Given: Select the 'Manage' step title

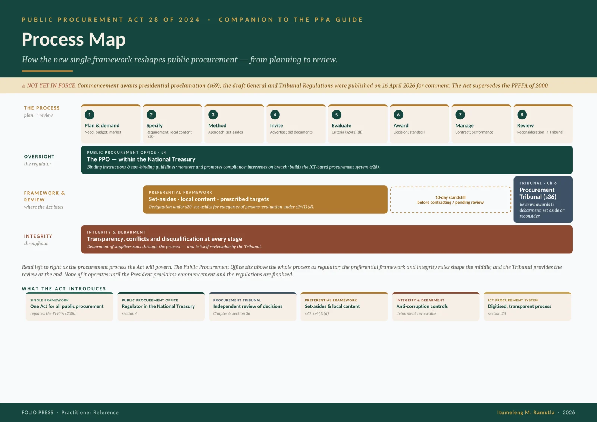Looking at the screenshot, I should [465, 126].
